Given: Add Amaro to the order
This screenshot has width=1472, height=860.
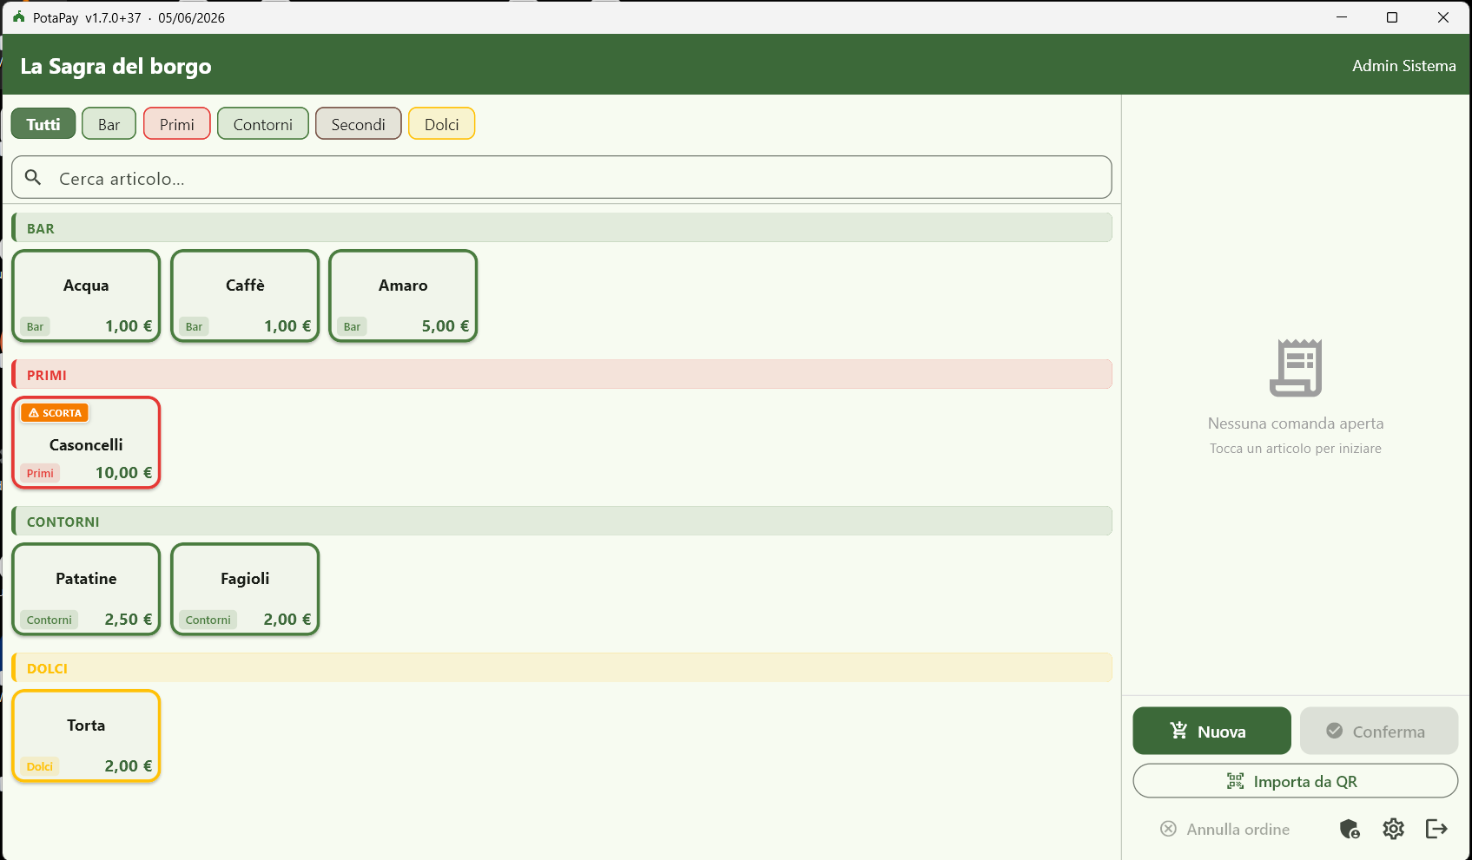Looking at the screenshot, I should pyautogui.click(x=403, y=296).
